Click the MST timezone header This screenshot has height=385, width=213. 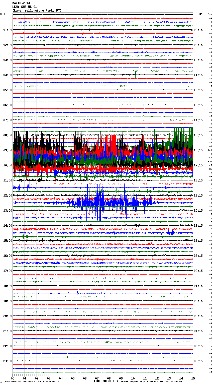click(3, 14)
